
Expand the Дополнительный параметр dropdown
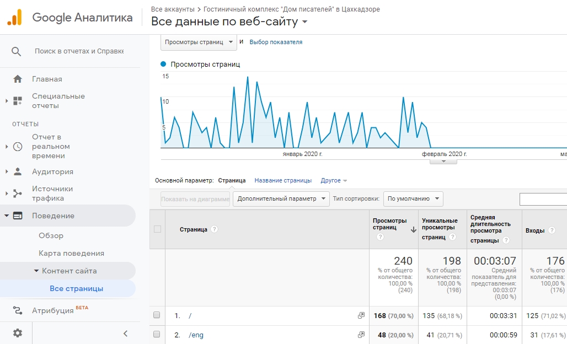[281, 199]
